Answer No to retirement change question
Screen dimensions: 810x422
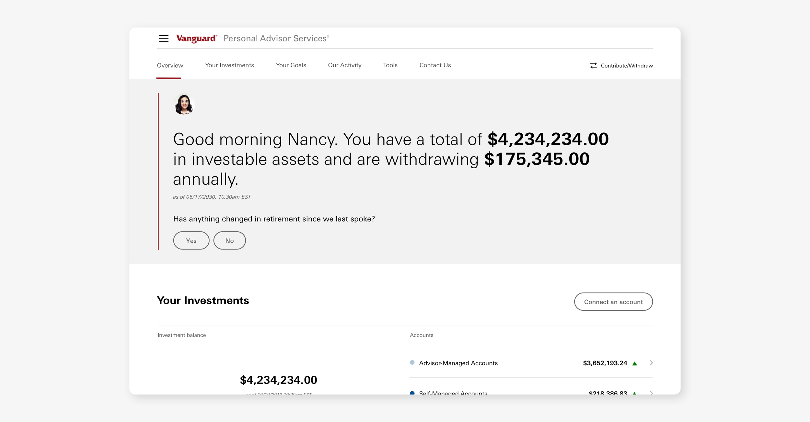tap(229, 240)
